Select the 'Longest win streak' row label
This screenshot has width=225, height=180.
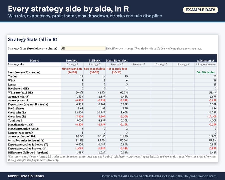20,132
